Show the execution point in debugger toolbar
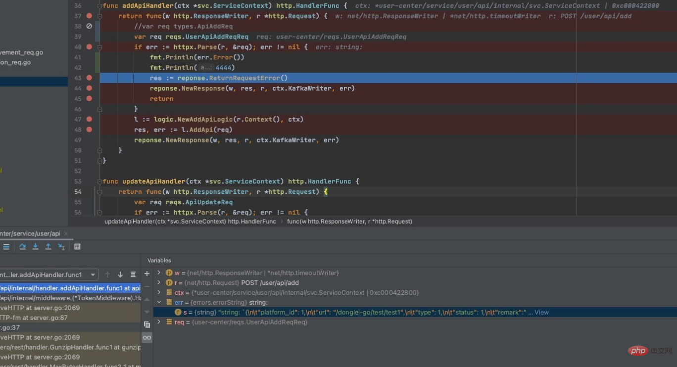 [x=6, y=246]
